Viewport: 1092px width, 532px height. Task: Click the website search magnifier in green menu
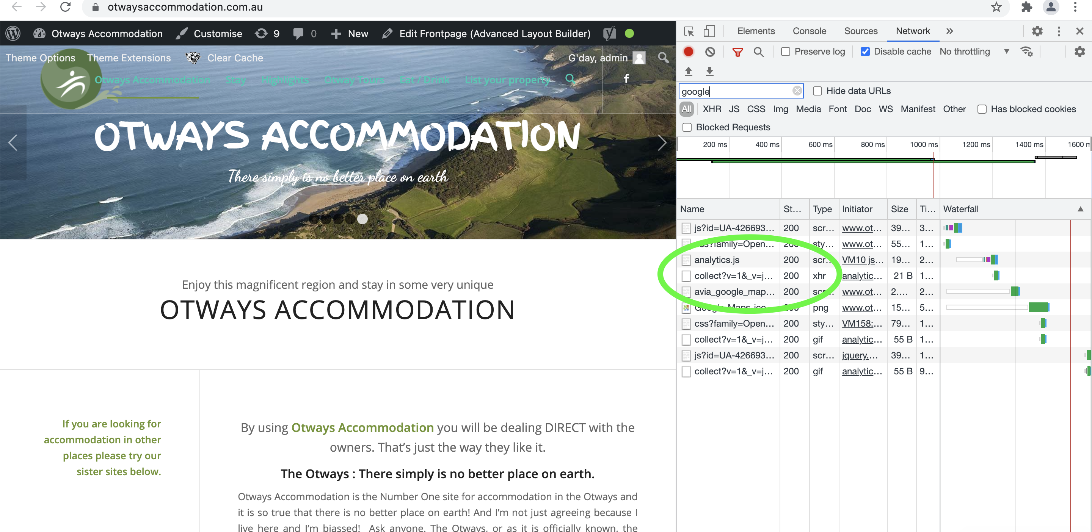(570, 79)
